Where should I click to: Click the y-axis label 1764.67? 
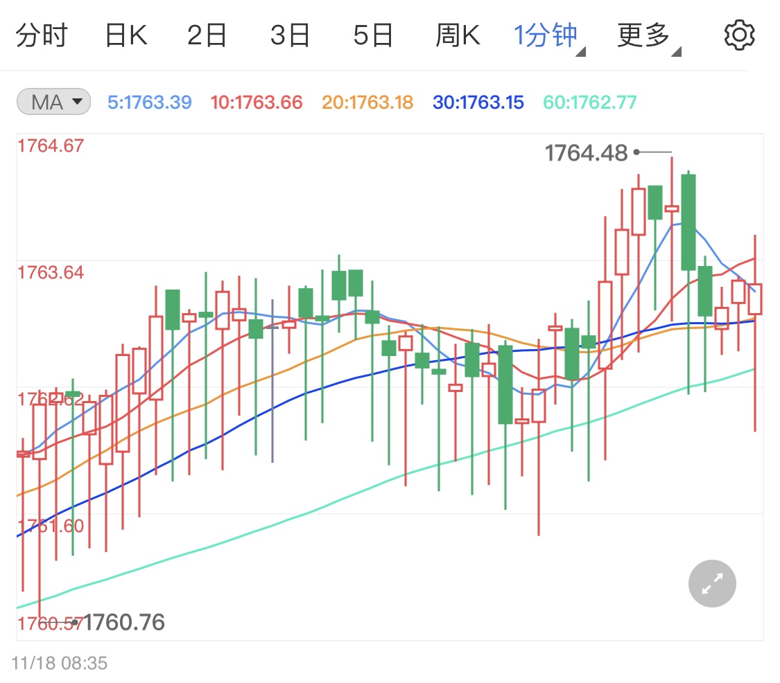50,145
